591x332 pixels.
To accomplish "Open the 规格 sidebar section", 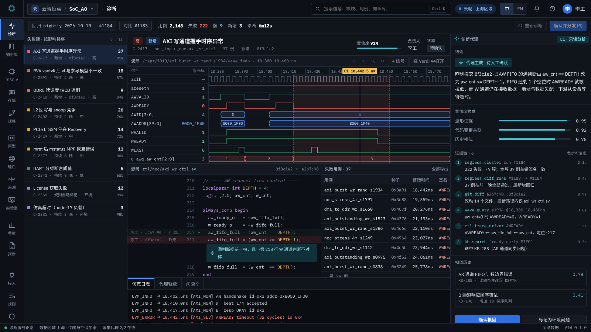I will (12, 116).
